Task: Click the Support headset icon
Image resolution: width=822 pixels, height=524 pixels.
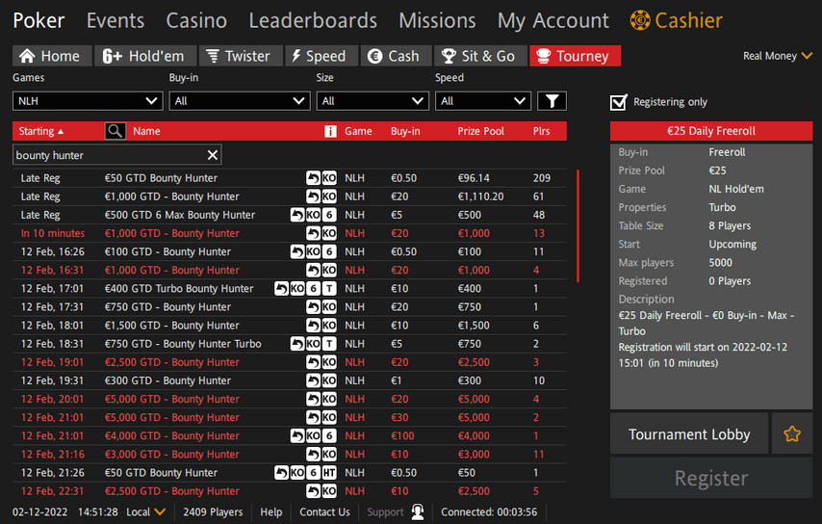Action: (x=418, y=512)
